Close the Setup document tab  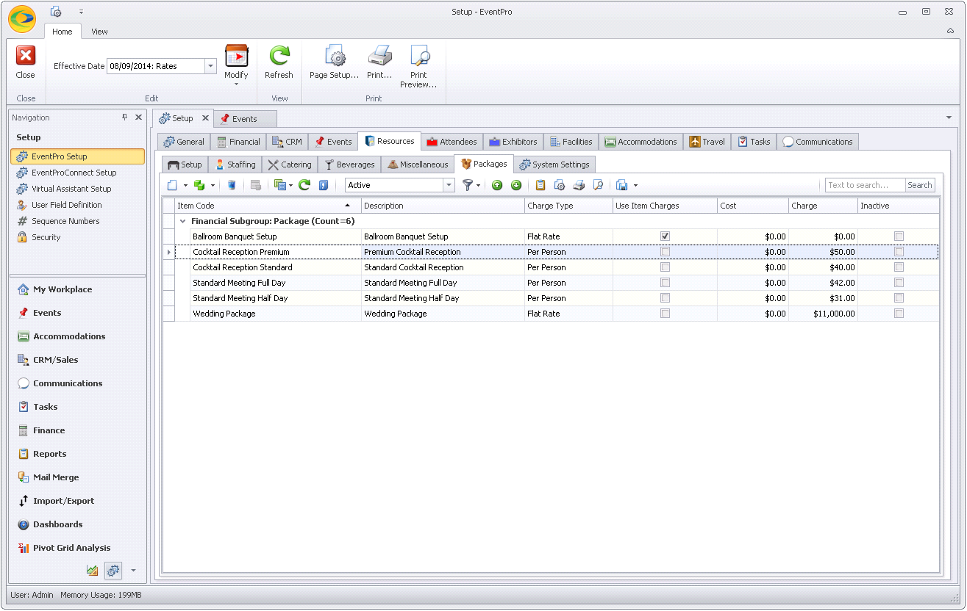pyautogui.click(x=205, y=118)
